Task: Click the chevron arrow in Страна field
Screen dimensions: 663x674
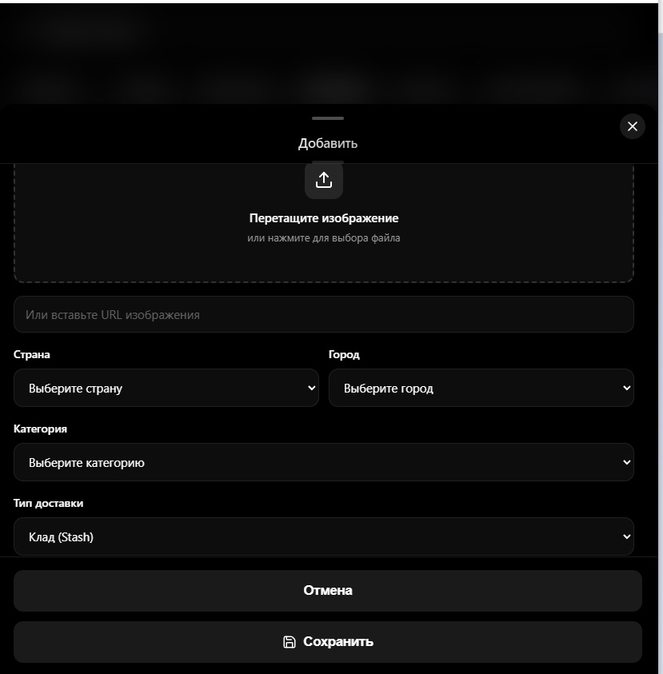Action: pos(312,389)
